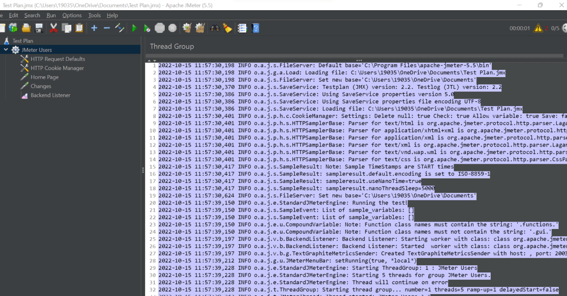Image resolution: width=567 pixels, height=296 pixels.
Task: Click the Toggle element enable/disable icon
Action: 120,27
